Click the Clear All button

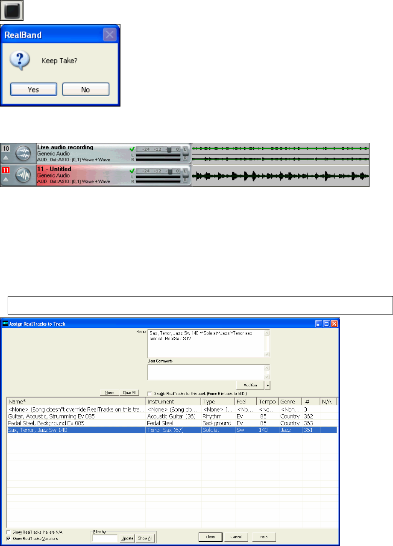coord(129,392)
